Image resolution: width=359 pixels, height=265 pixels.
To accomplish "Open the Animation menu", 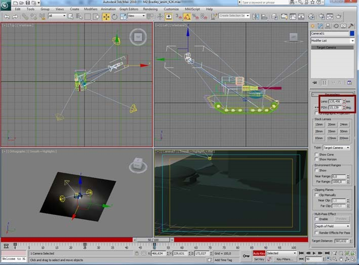I will 109,9.
